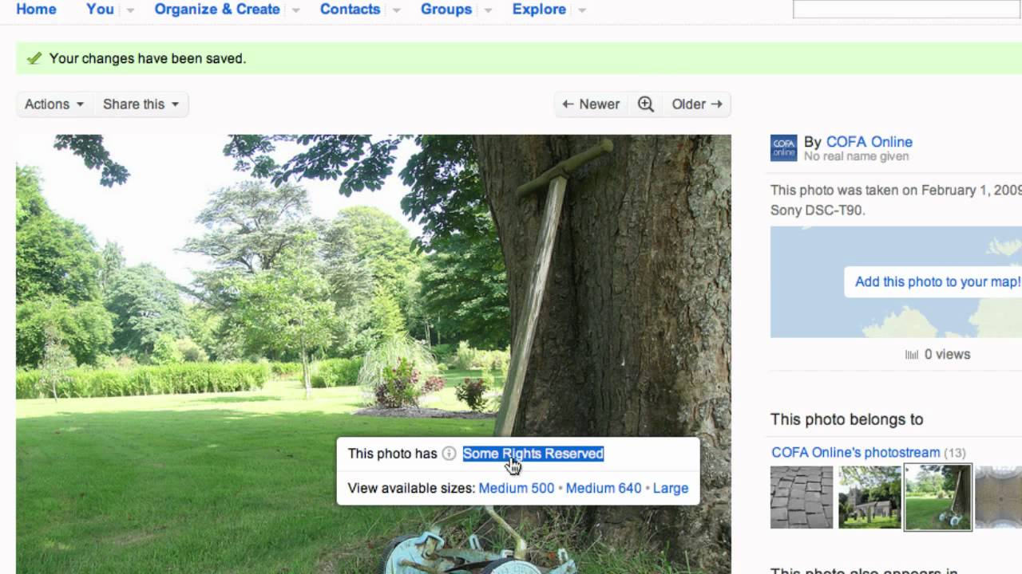Image resolution: width=1022 pixels, height=574 pixels.
Task: Open Organize & Create menu
Action: 217,10
